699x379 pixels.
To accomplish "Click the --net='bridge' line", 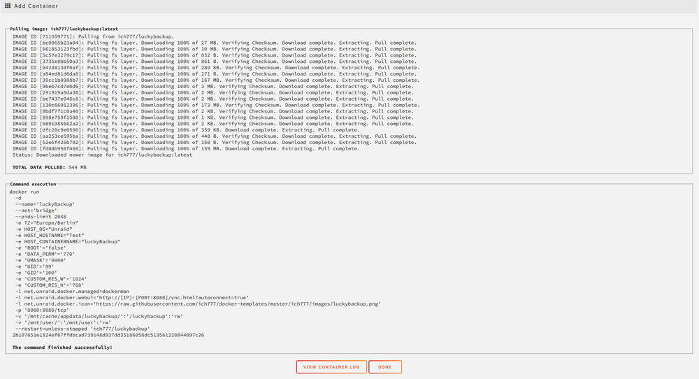I will coord(36,210).
